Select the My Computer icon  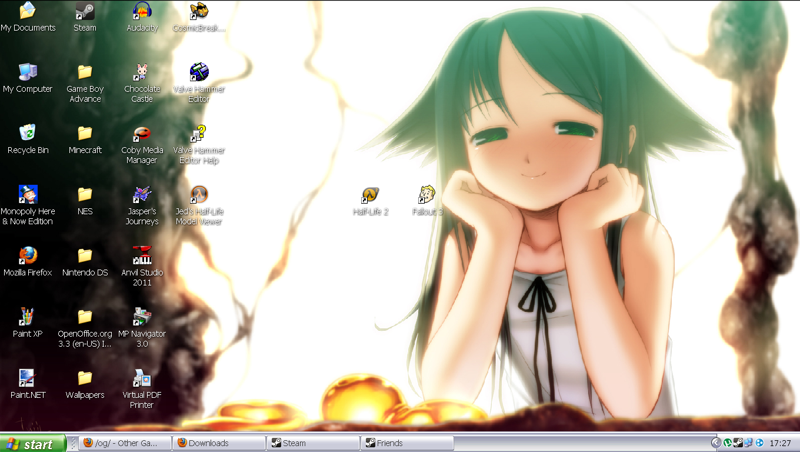(x=28, y=78)
